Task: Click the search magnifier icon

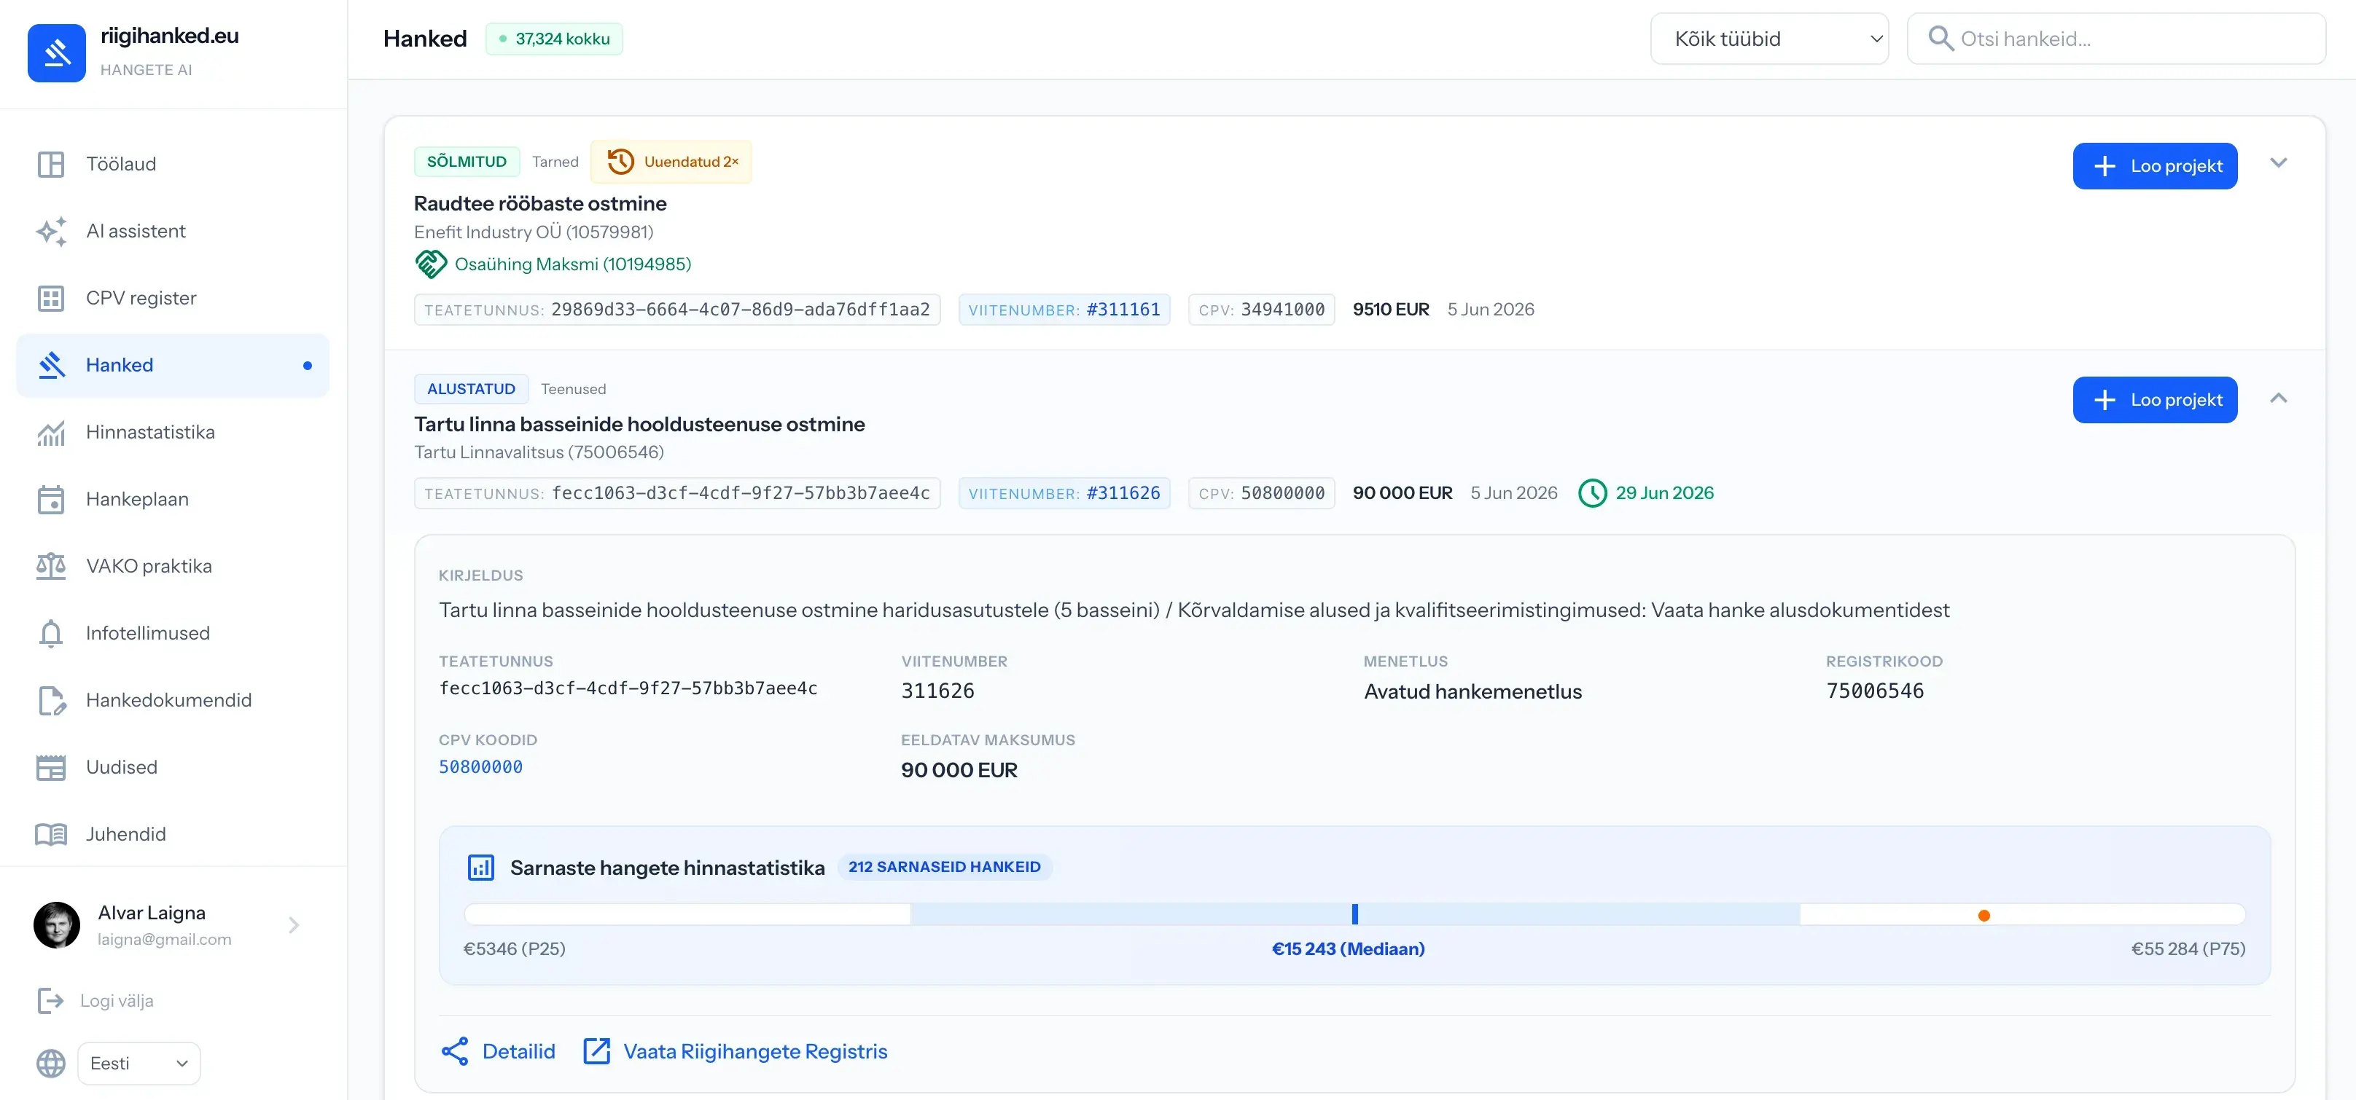Action: point(1940,39)
